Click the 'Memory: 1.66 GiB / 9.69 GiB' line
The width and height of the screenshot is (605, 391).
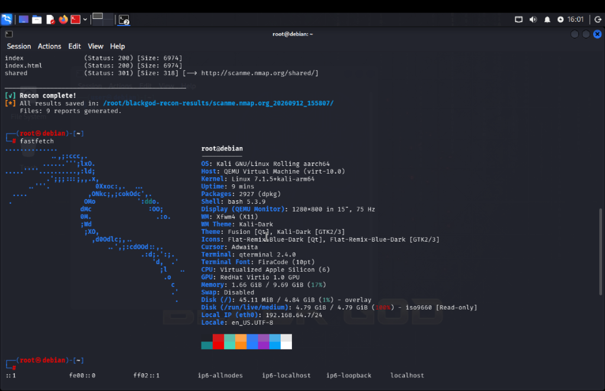pos(264,285)
